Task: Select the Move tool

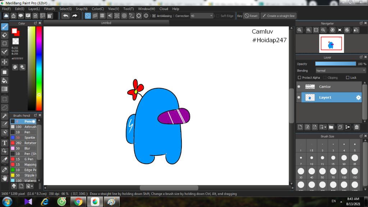Action: tap(5, 62)
